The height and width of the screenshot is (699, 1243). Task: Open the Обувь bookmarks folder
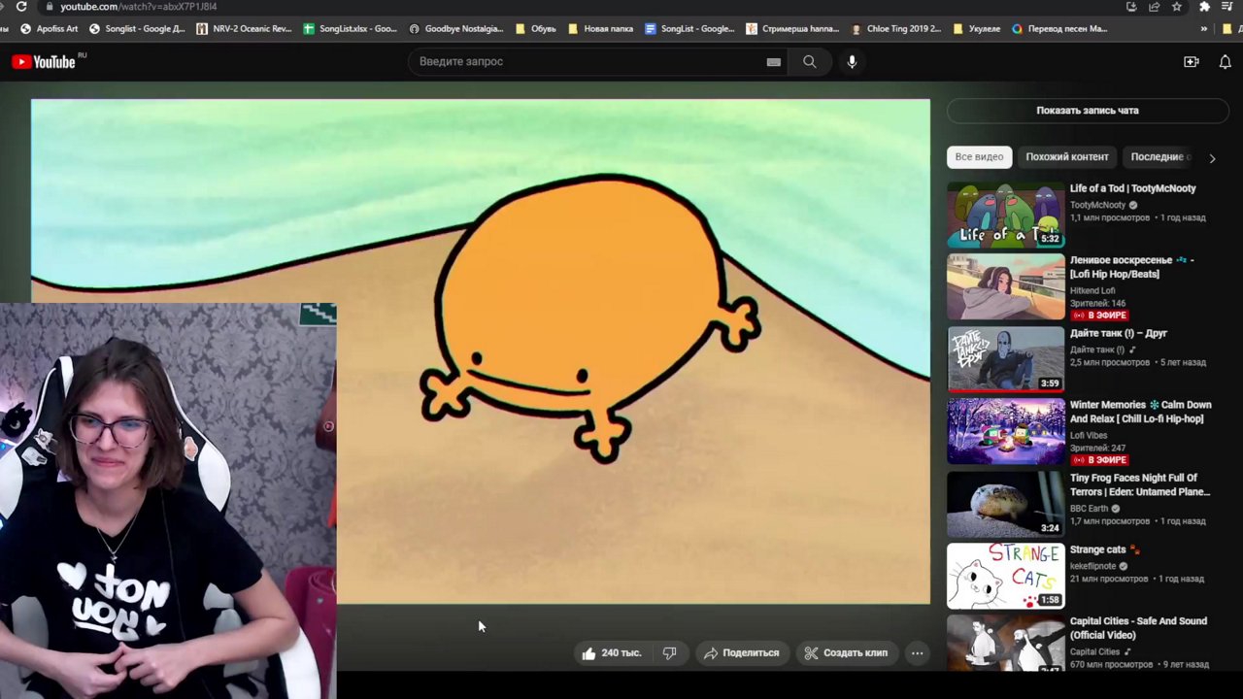536,28
